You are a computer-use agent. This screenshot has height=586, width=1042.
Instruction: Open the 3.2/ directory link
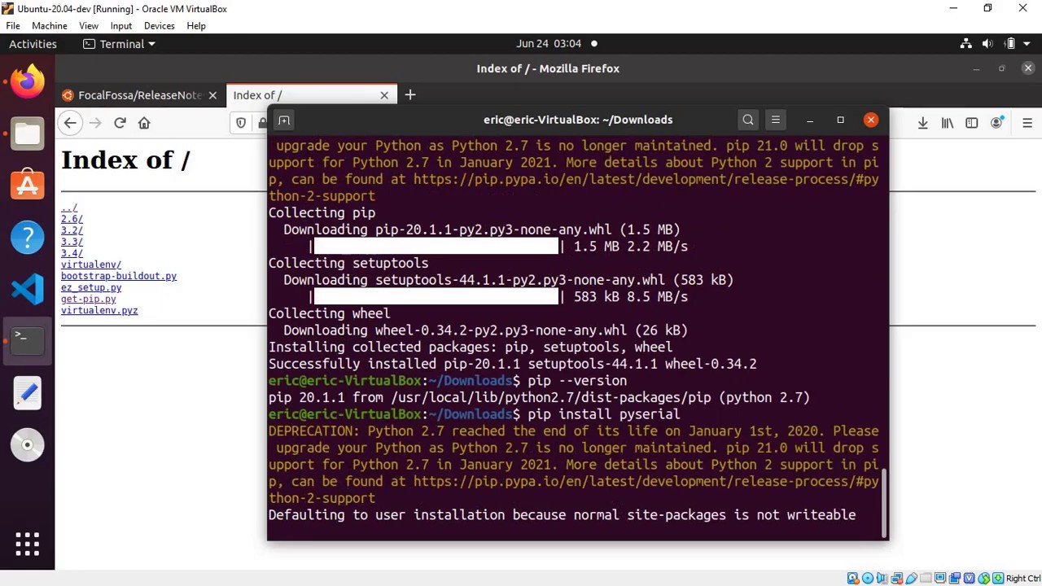[x=72, y=230]
